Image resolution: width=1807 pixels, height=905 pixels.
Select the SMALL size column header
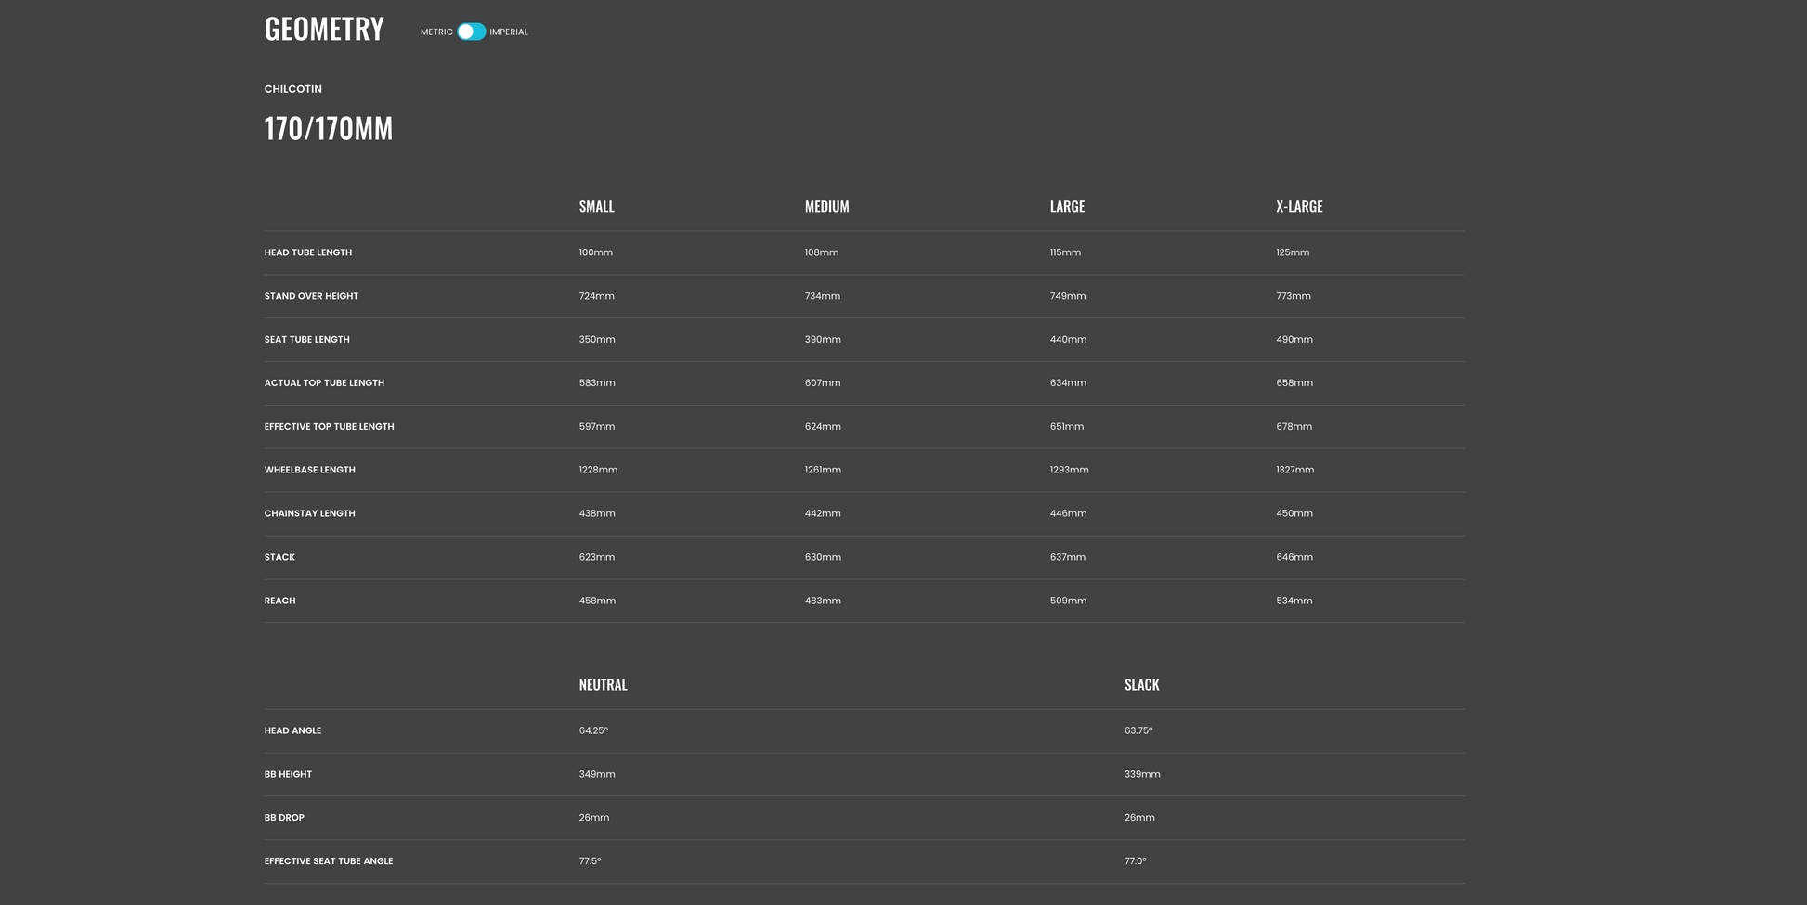[596, 206]
